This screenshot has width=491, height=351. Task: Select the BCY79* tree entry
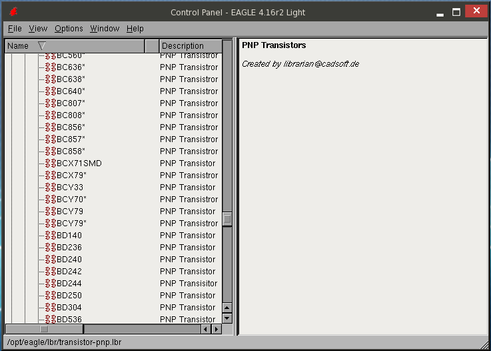(71, 224)
